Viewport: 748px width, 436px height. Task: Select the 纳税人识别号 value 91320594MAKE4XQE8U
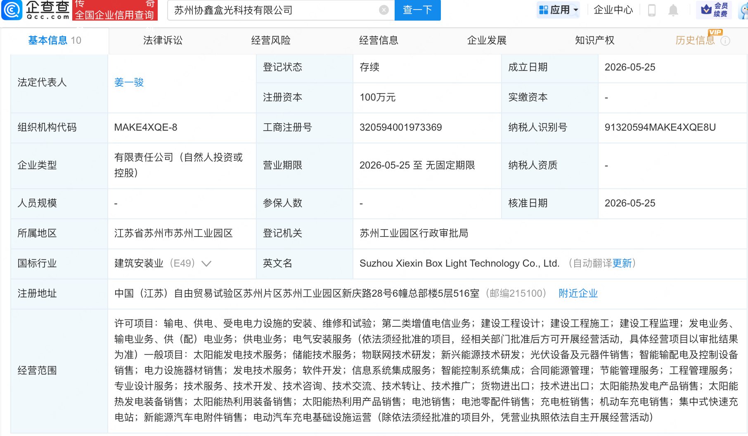click(x=660, y=127)
